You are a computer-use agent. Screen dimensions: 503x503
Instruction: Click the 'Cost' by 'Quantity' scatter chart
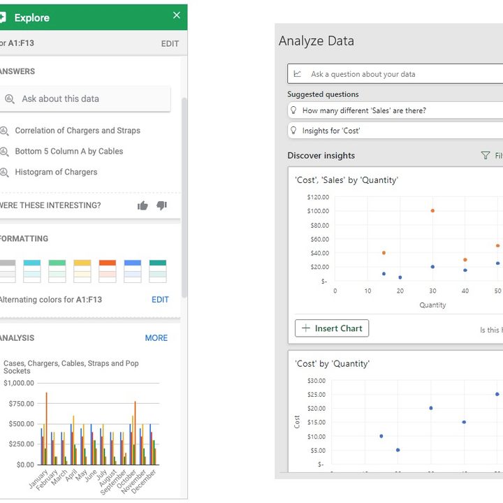coord(398,423)
